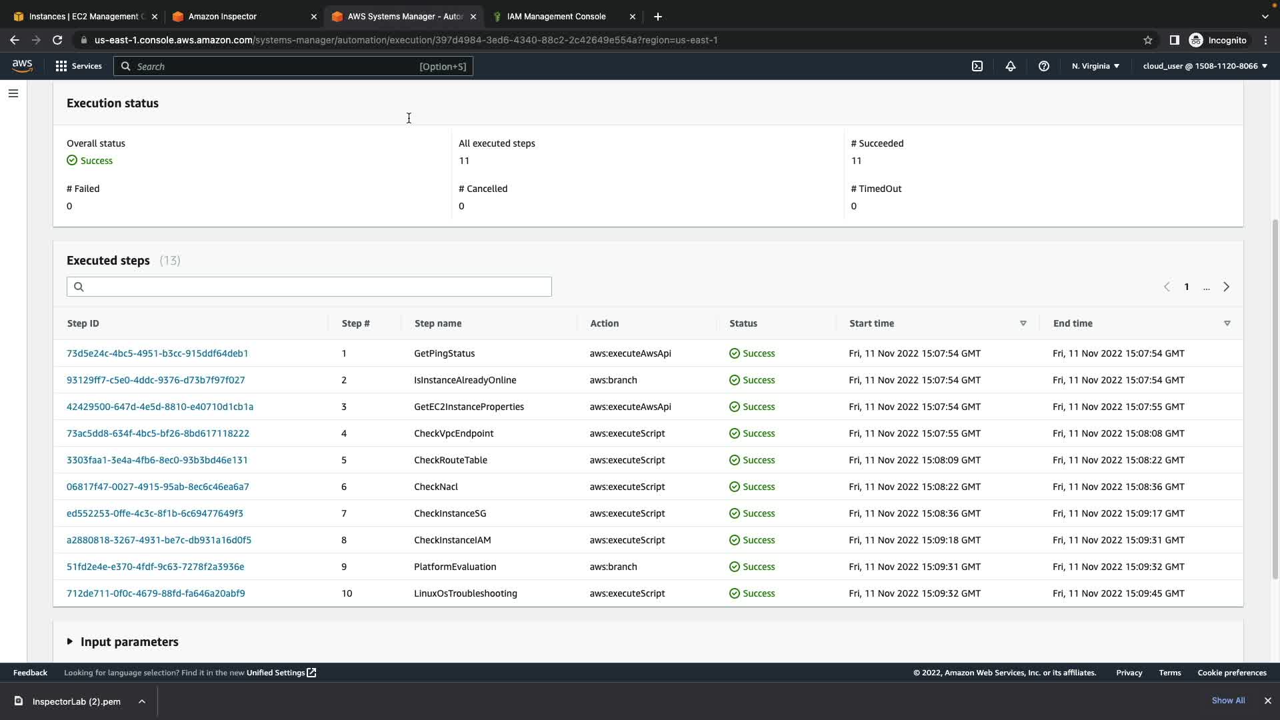Switch to IAM Management Console tab
1280x720 pixels.
click(556, 17)
